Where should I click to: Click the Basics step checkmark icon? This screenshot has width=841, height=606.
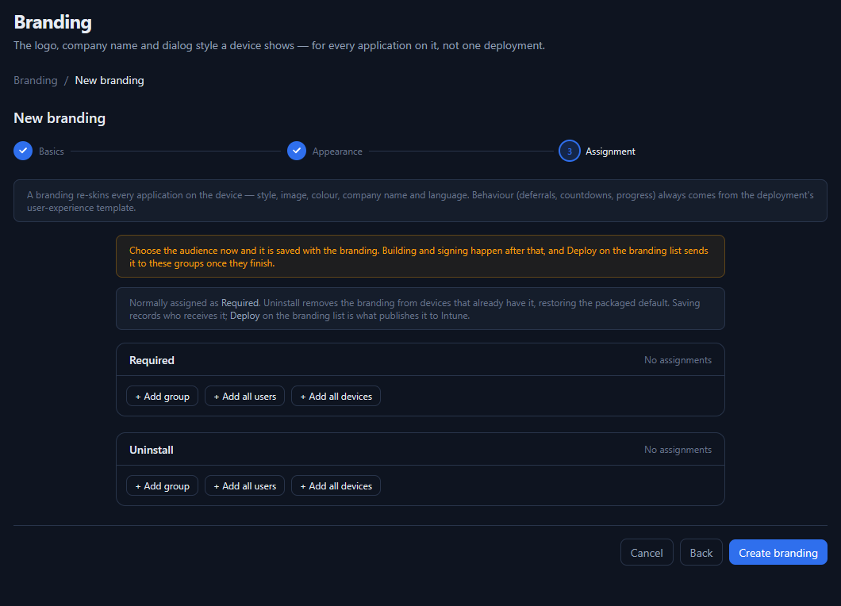23,151
